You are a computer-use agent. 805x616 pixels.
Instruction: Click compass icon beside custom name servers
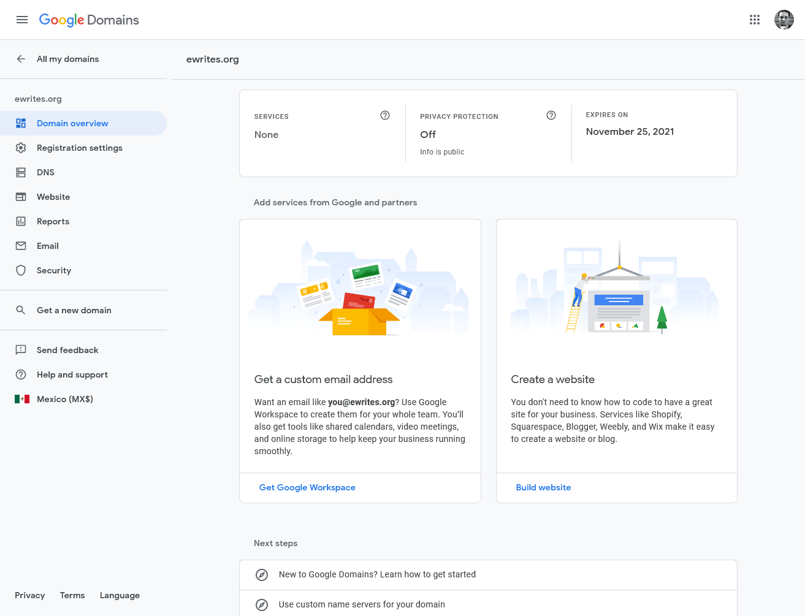click(x=262, y=605)
